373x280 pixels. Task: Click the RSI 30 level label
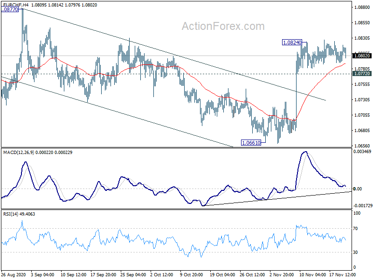point(355,252)
